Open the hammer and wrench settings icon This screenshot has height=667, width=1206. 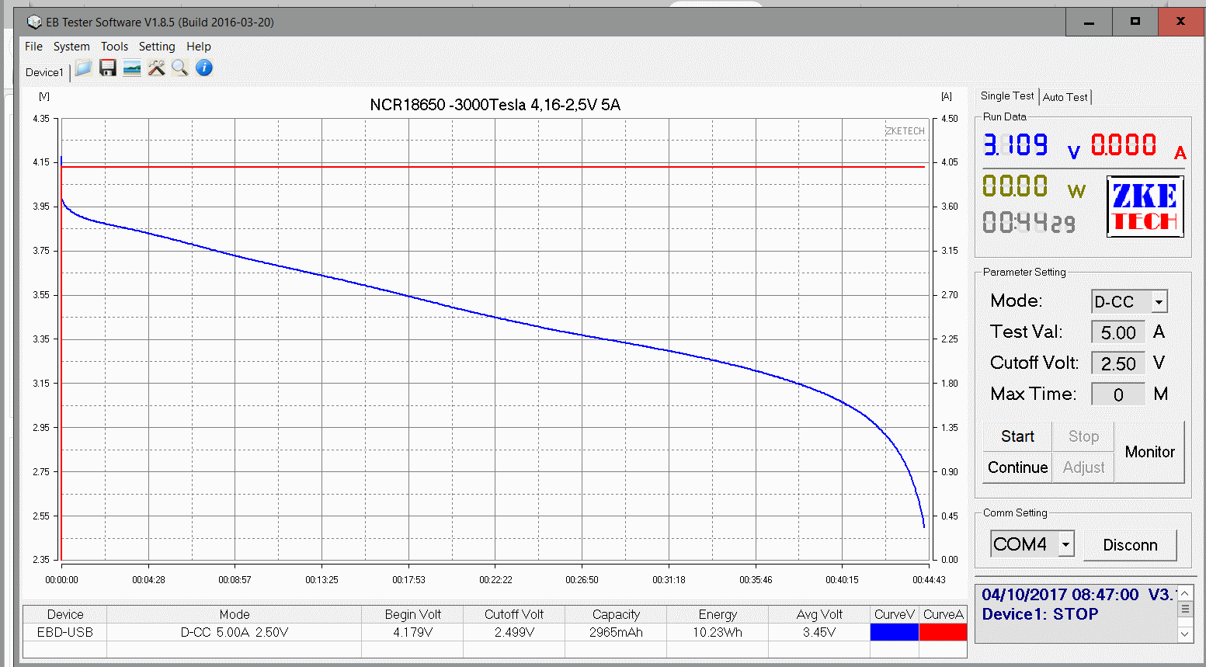pyautogui.click(x=156, y=68)
